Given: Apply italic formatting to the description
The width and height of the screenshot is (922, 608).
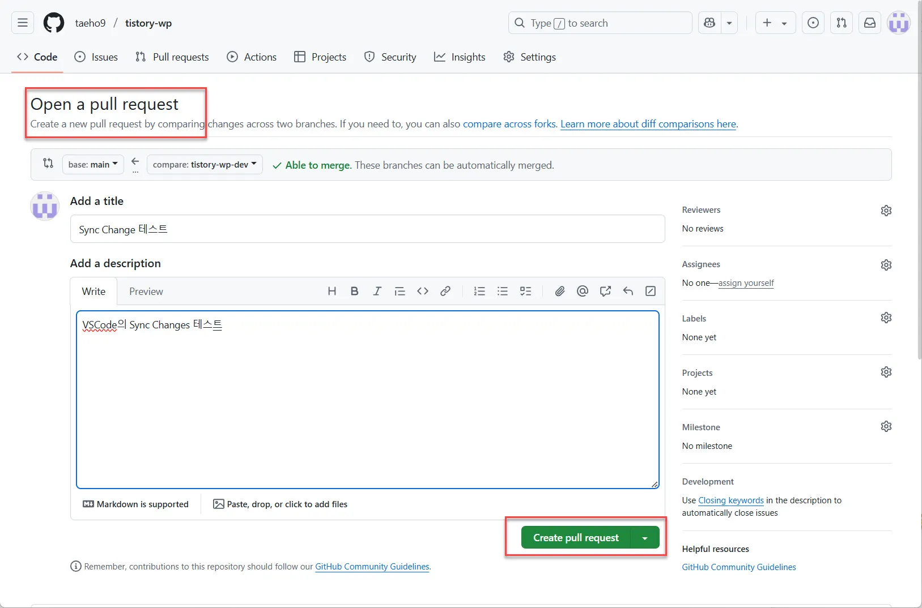Looking at the screenshot, I should pos(377,291).
